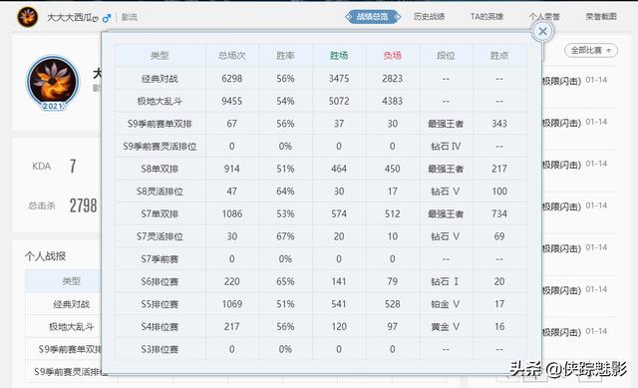This screenshot has height=388, width=638.
Task: Open the TA的英雄 tab
Action: (x=486, y=17)
